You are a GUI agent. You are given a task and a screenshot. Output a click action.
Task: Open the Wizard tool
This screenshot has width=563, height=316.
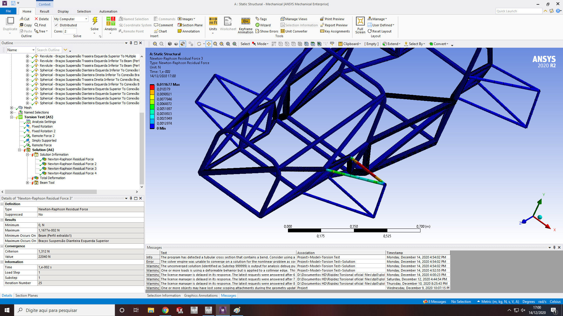pyautogui.click(x=263, y=25)
